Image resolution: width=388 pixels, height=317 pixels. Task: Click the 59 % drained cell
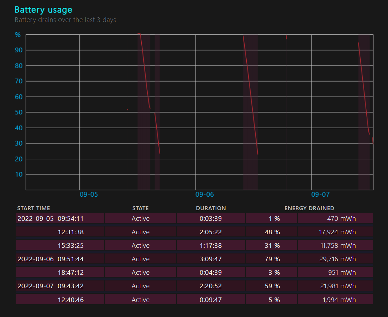pos(272,286)
